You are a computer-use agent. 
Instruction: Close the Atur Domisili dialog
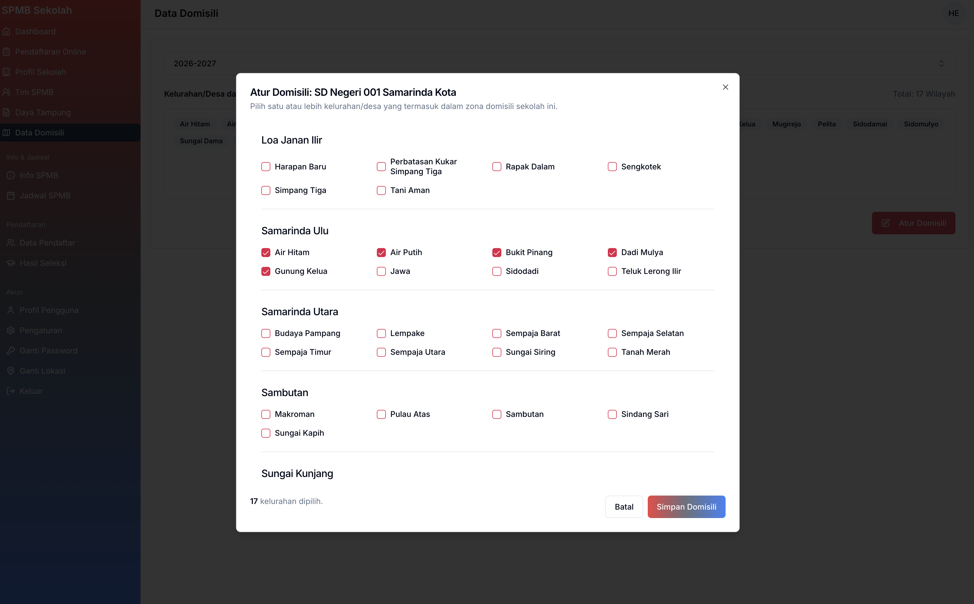[725, 87]
